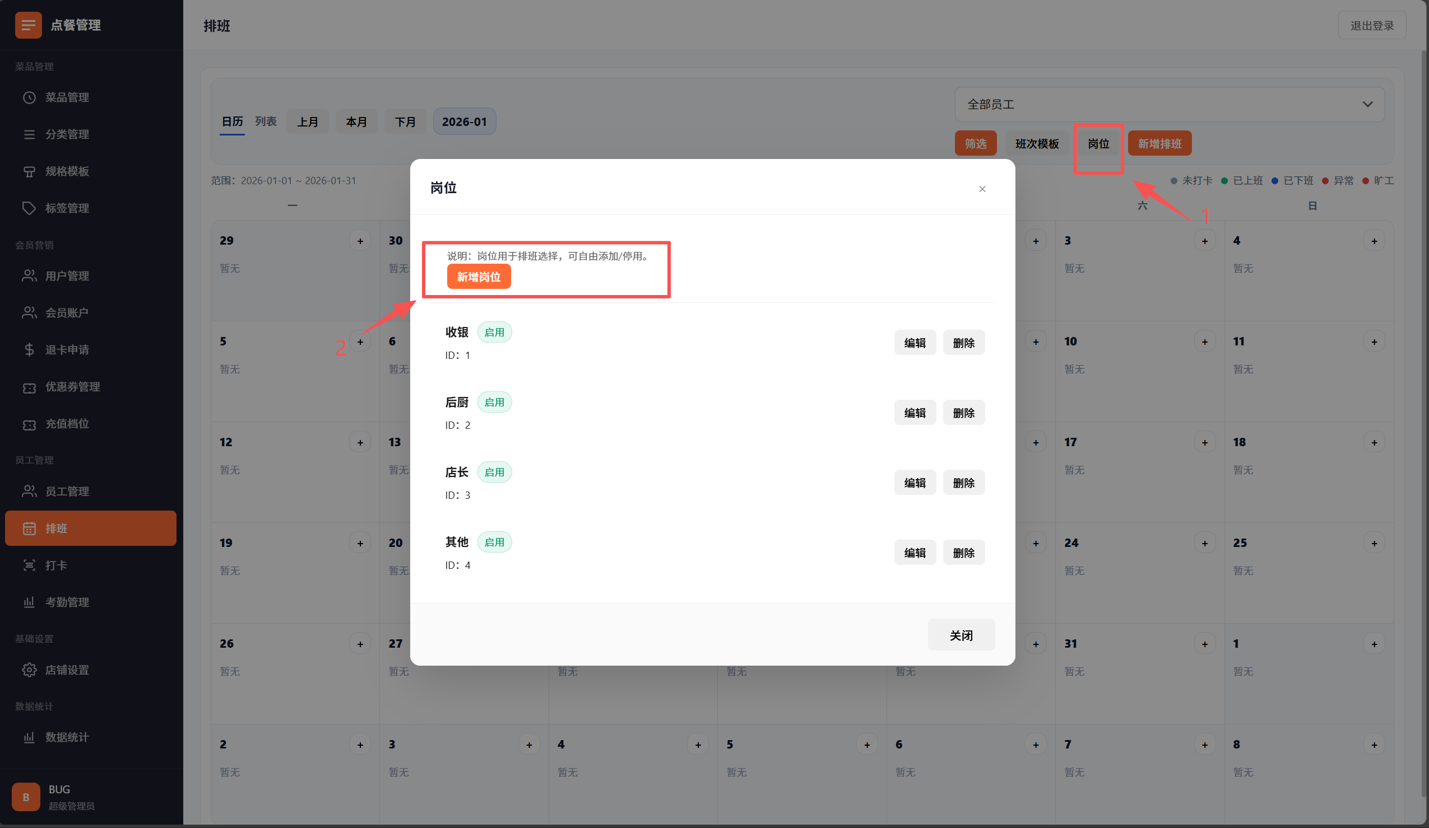Click the hamburger menu logo icon
Screen dimensions: 1429x828
(x=29, y=25)
